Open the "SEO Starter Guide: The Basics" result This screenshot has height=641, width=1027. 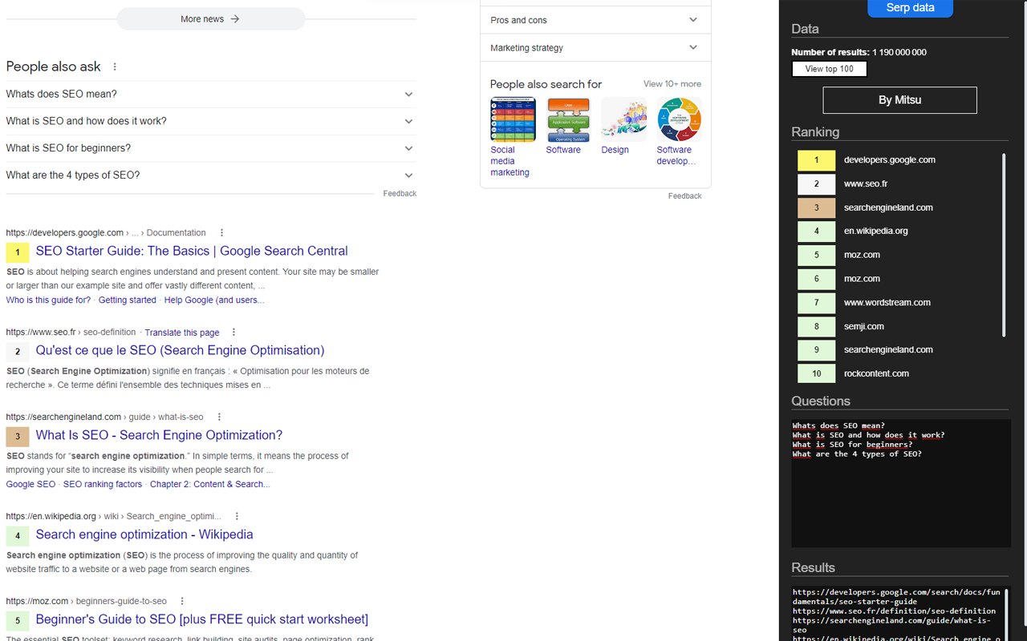point(192,251)
